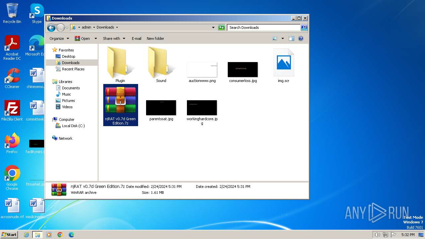Image resolution: width=425 pixels, height=239 pixels.
Task: Click admin in the address breadcrumb
Action: click(86, 27)
